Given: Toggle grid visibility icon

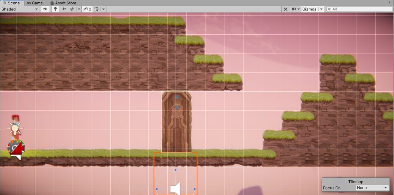Looking at the screenshot, I should click(x=97, y=9).
